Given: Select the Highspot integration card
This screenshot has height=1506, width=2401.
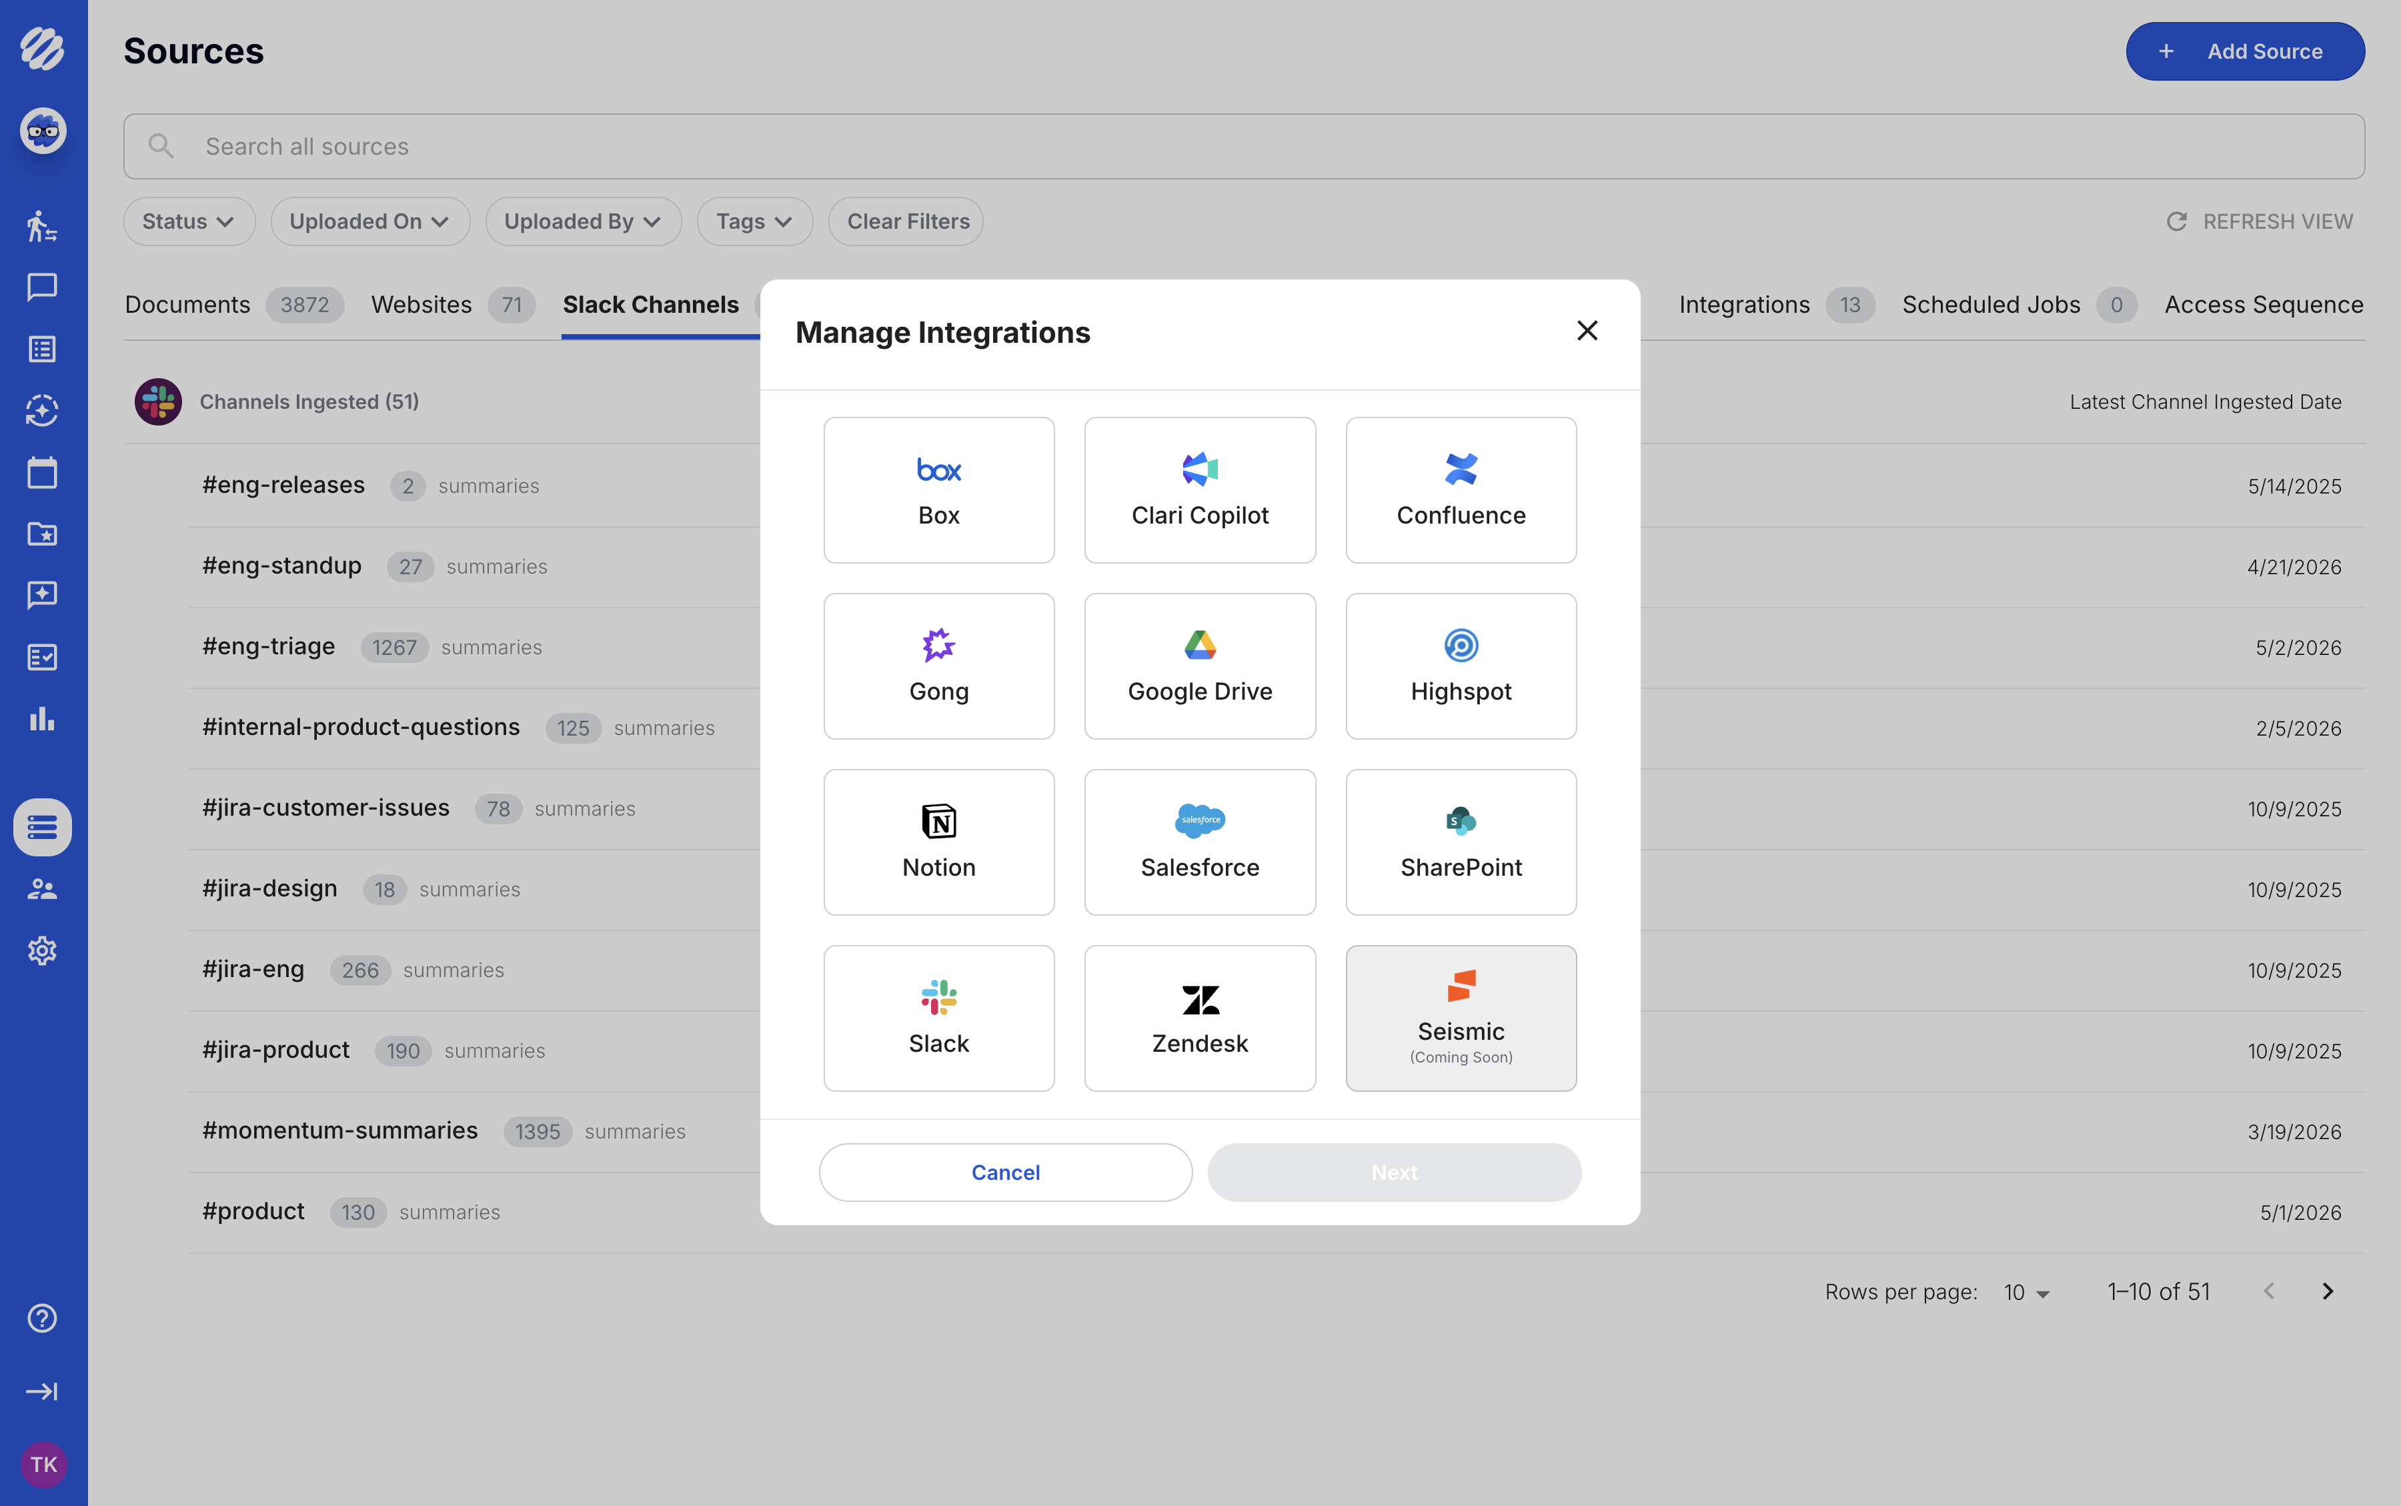Looking at the screenshot, I should point(1460,666).
